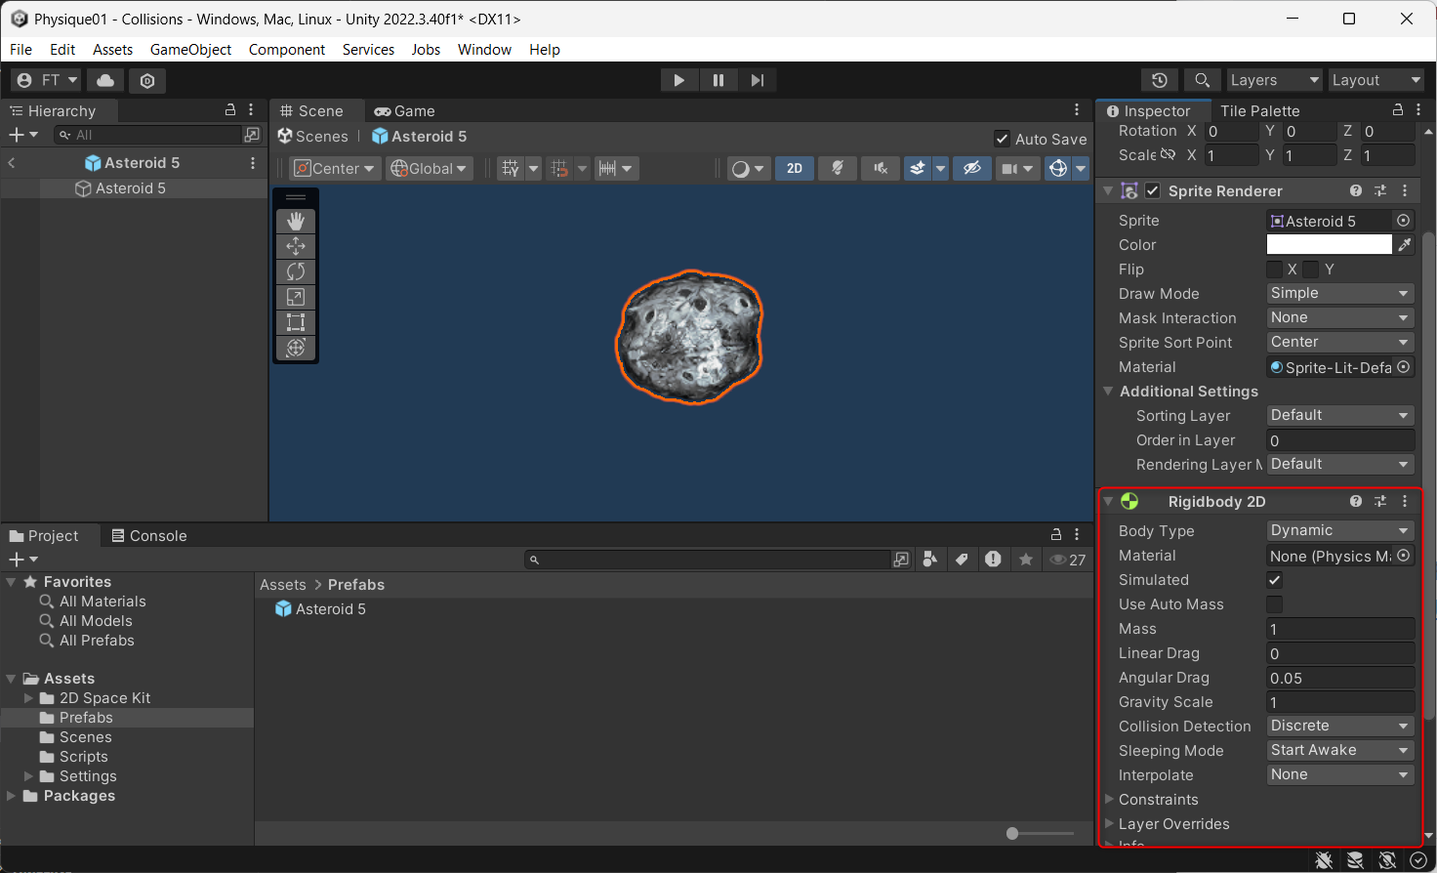Select the Hand view tool
The height and width of the screenshot is (873, 1437).
click(x=296, y=222)
